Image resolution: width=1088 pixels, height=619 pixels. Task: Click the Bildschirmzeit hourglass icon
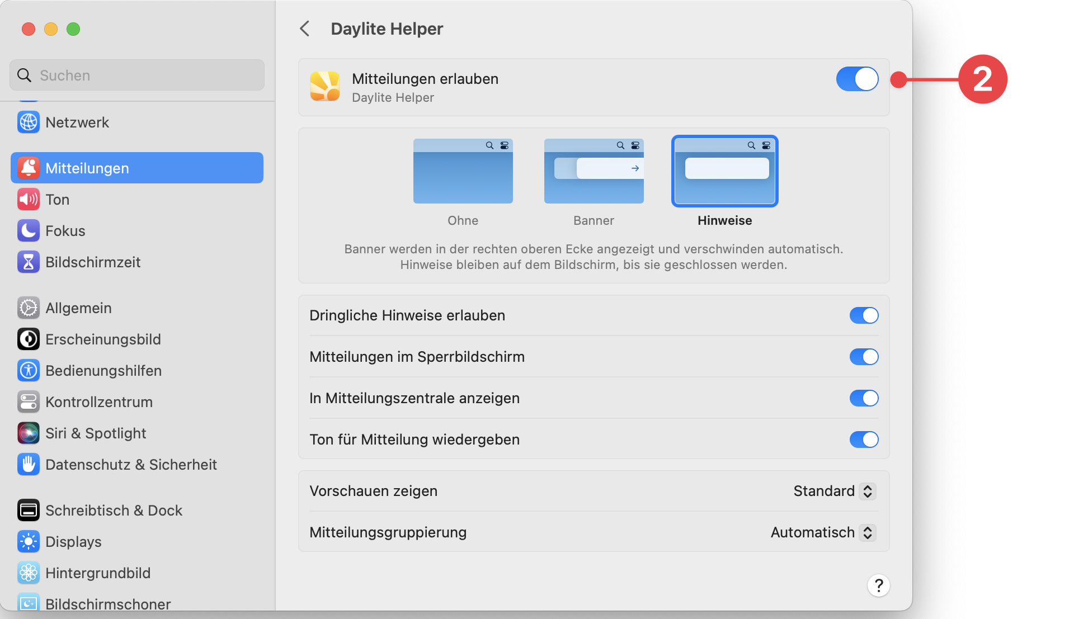pyautogui.click(x=29, y=262)
